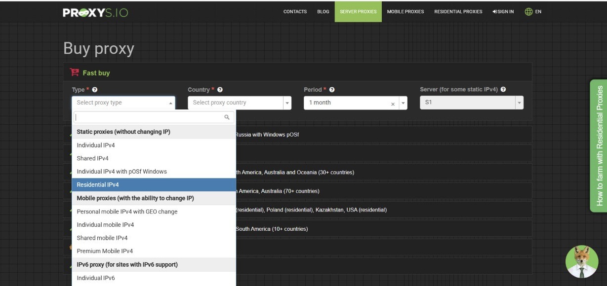Select Shared mobile IPv4

[154, 238]
